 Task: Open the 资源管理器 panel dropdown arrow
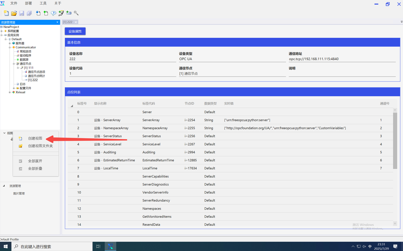(57, 22)
